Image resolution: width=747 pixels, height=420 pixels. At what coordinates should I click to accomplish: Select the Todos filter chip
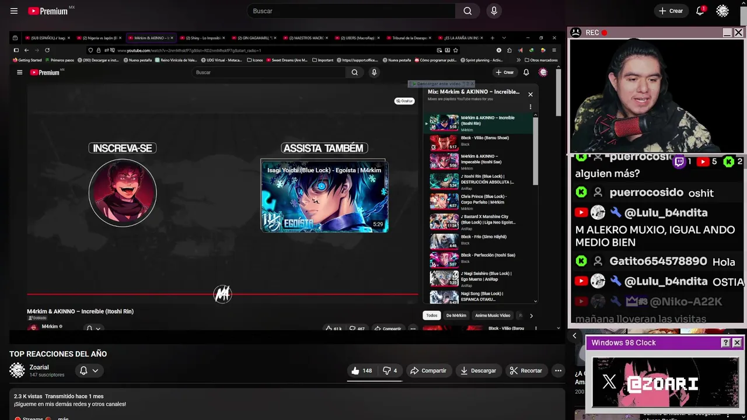pyautogui.click(x=431, y=316)
